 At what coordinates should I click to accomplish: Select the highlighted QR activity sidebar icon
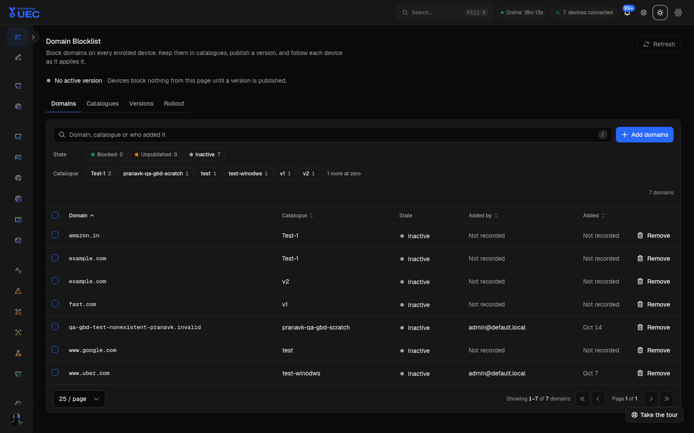(x=18, y=37)
